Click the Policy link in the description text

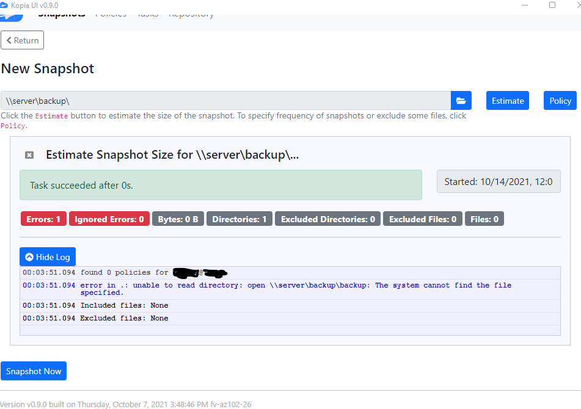coord(13,125)
